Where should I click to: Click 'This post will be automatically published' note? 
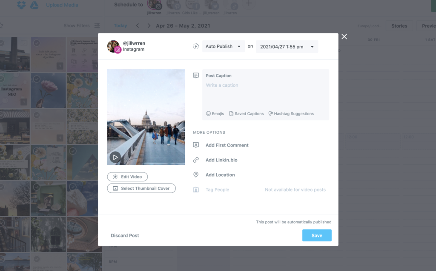(x=294, y=222)
